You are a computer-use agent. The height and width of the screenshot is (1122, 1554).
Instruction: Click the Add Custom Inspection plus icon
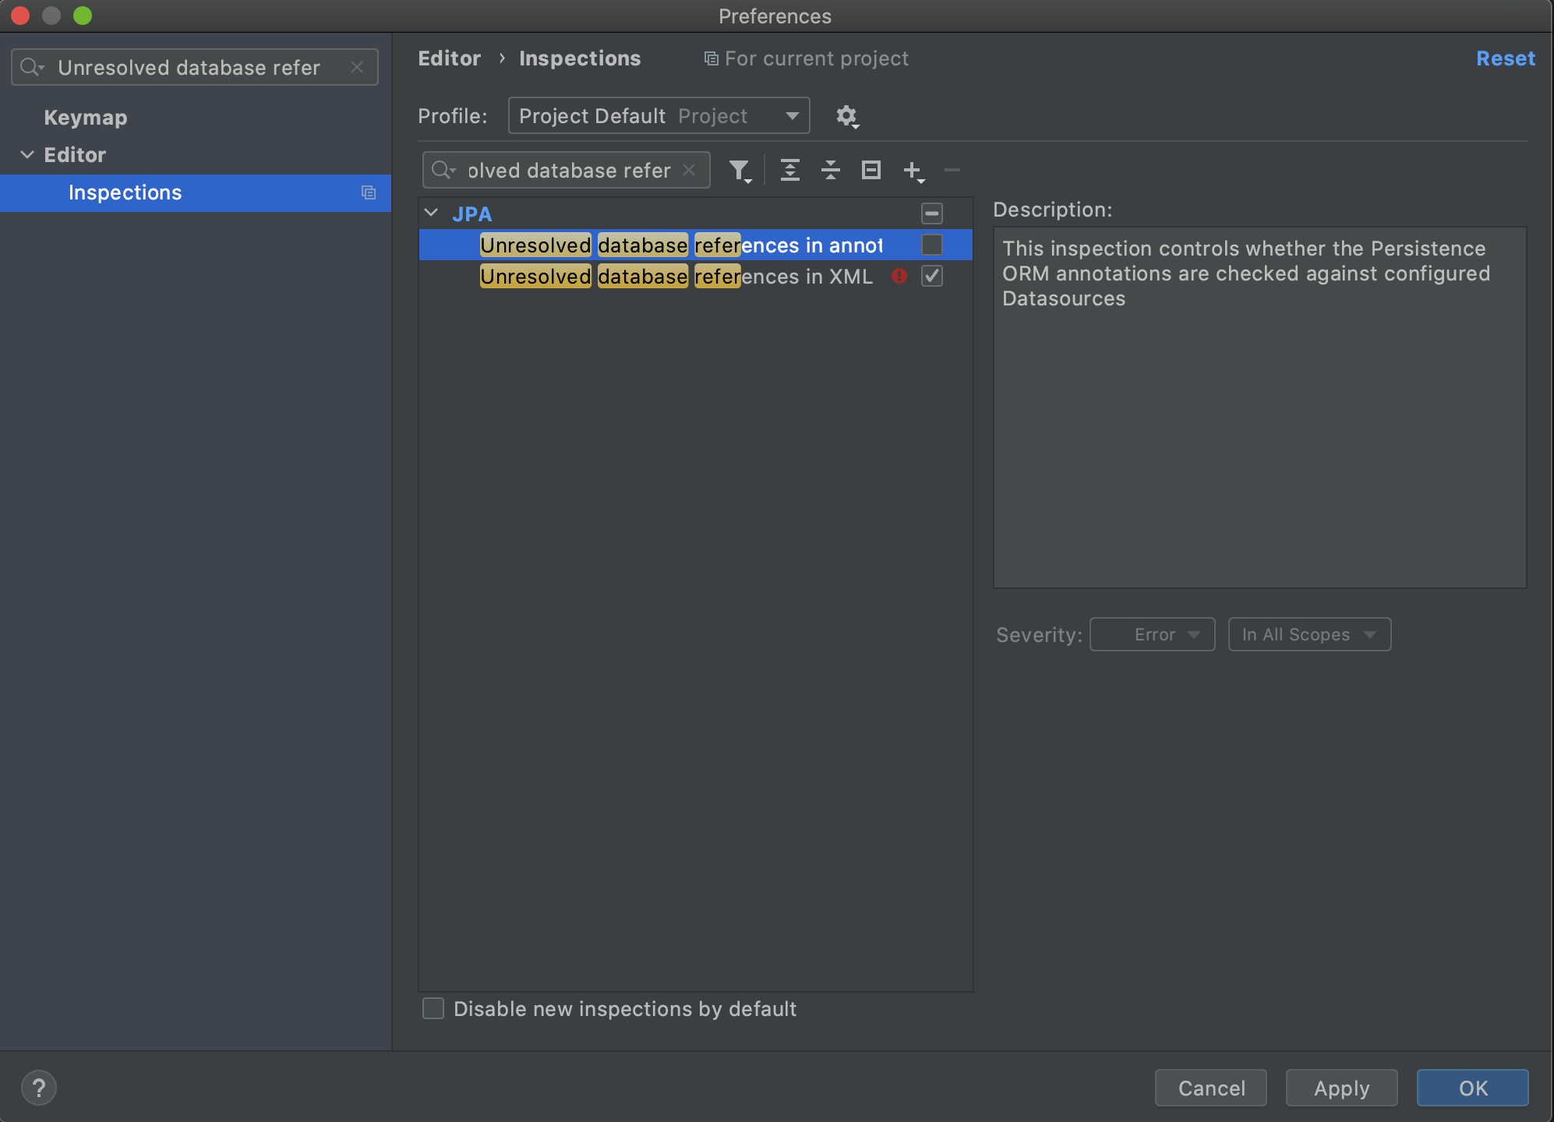point(913,170)
